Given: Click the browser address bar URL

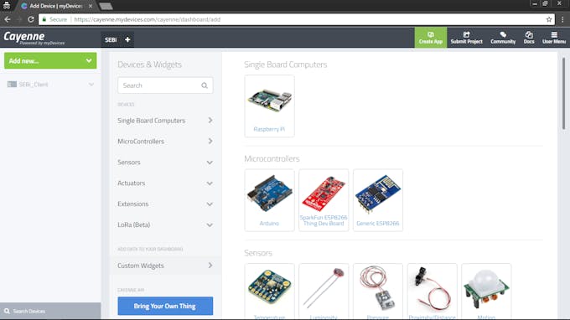Looking at the screenshot, I should coord(148,19).
